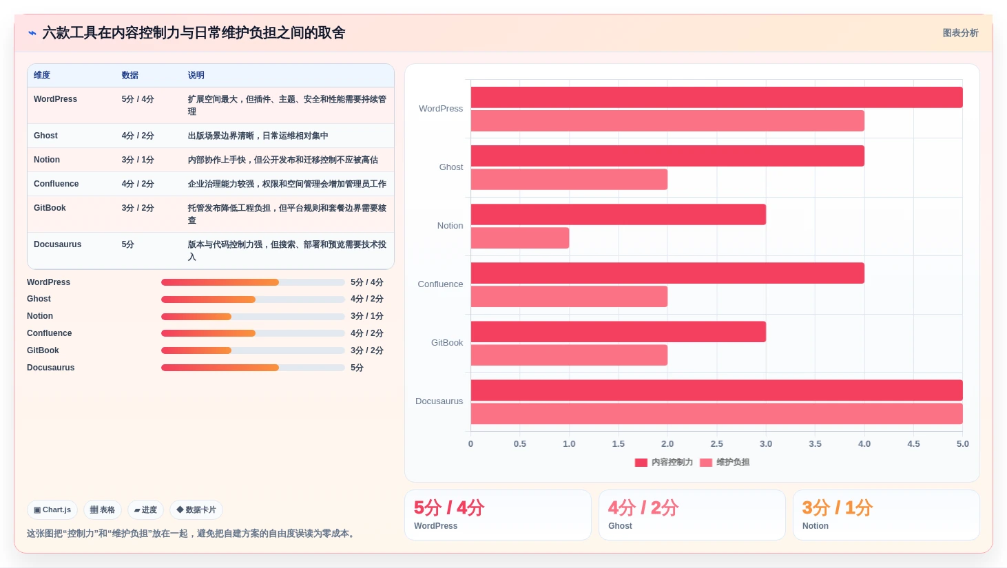
Task: Click the Docusaurus 维护负担 chart bar
Action: click(x=716, y=414)
